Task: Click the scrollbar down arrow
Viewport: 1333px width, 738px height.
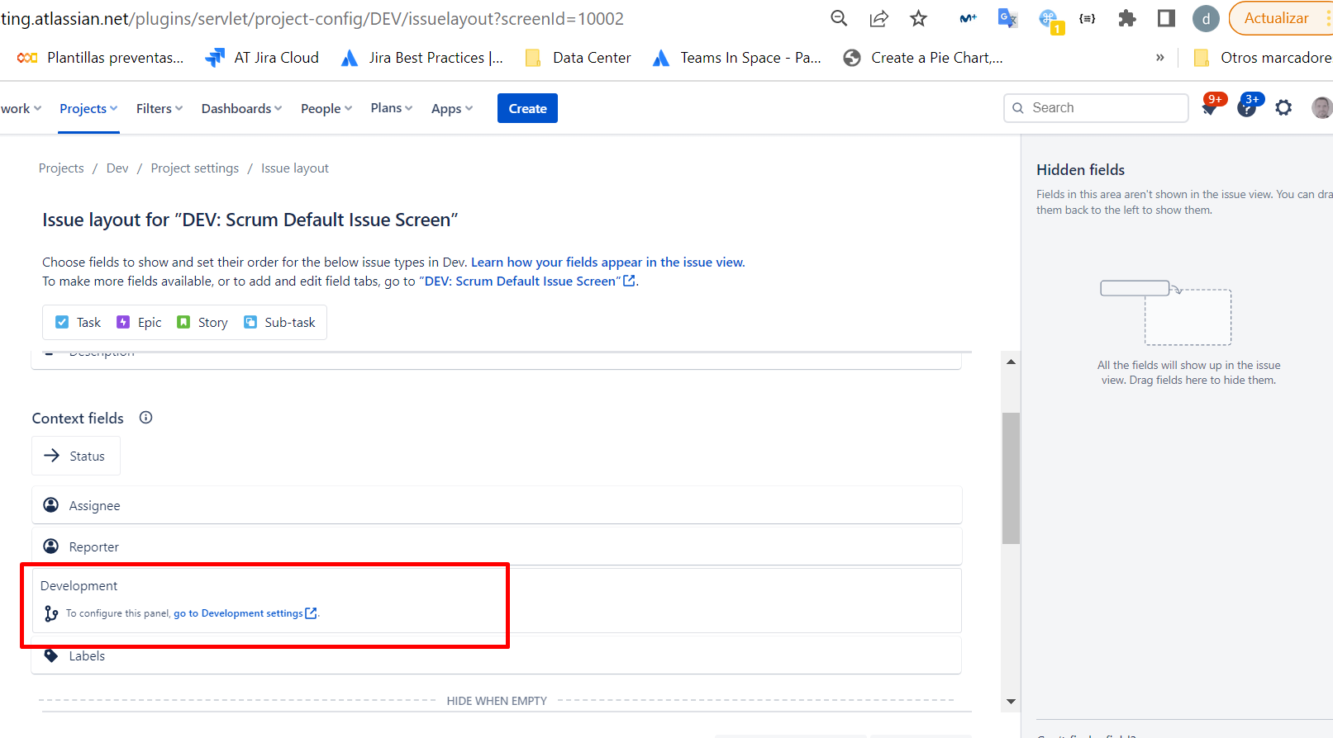Action: coord(1011,701)
